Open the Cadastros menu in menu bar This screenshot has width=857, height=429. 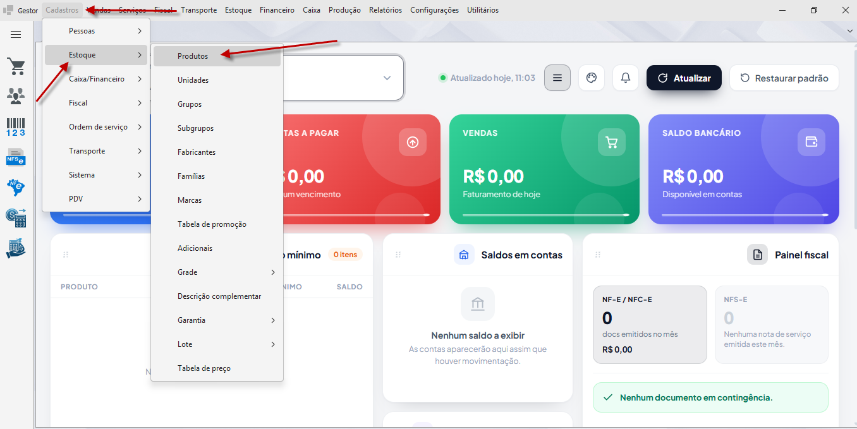[x=62, y=10]
